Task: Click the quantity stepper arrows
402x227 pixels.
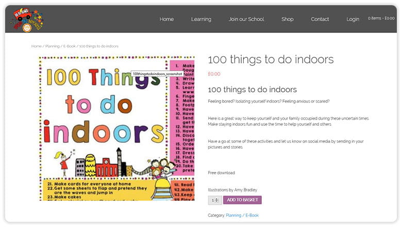Action: tap(217, 200)
